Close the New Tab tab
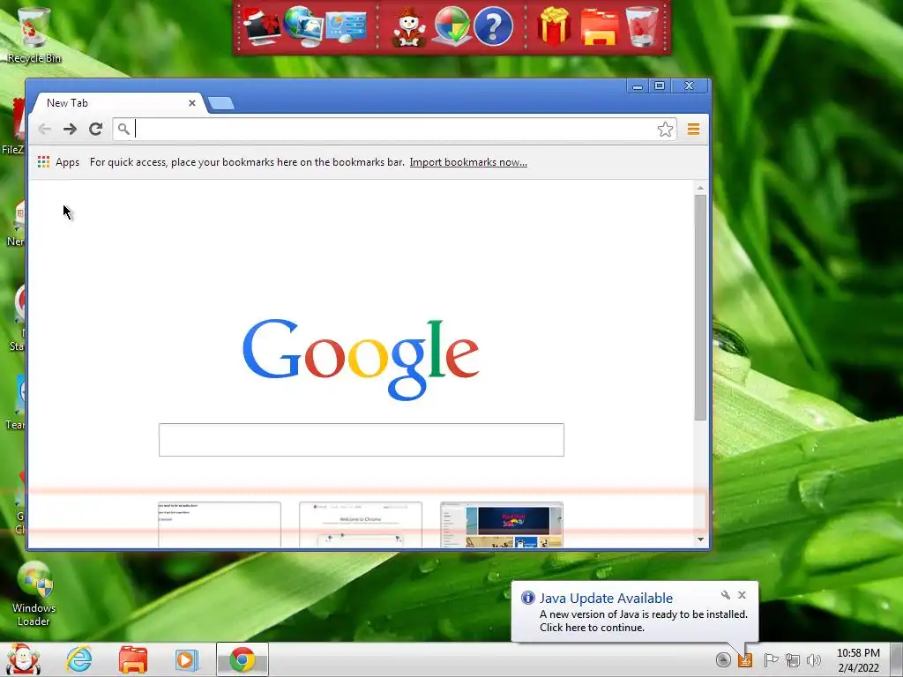The width and height of the screenshot is (903, 677). [191, 103]
